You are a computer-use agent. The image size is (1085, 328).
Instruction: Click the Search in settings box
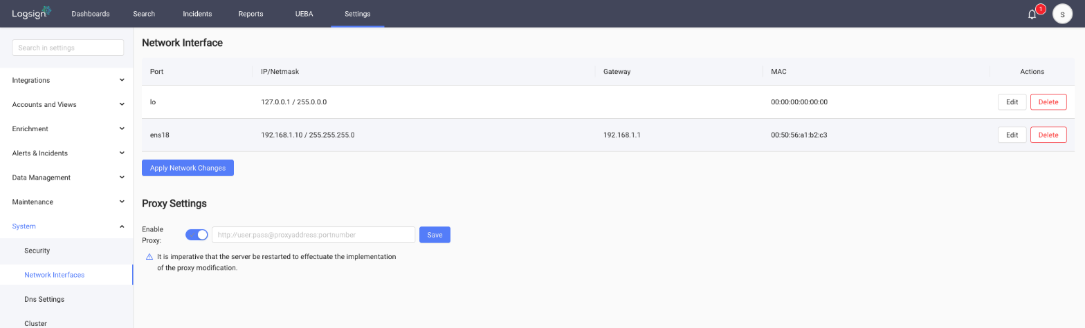pyautogui.click(x=68, y=48)
